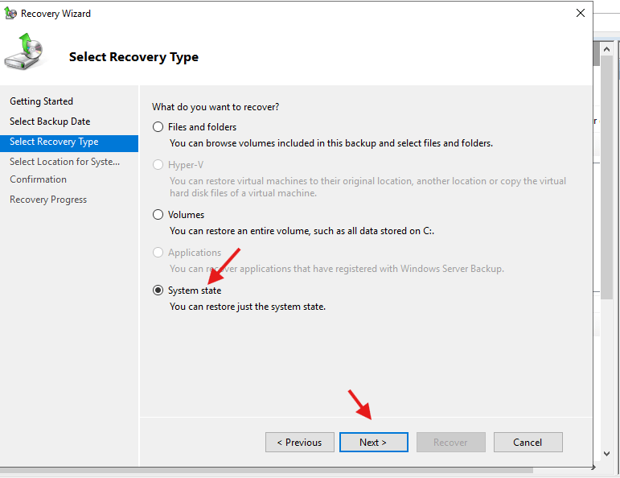Screen dimensions: 620x478
Task: Click the greyed-out Hyper-V radio button
Action: point(158,164)
